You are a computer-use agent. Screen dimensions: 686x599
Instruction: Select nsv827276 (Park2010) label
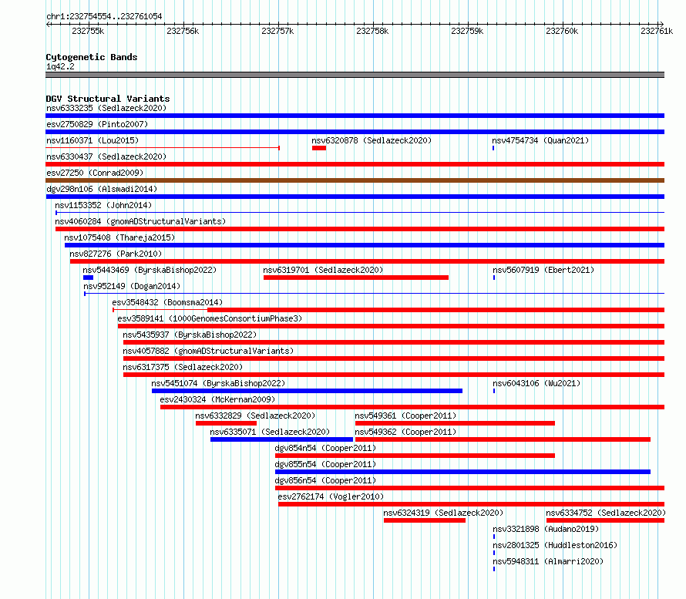click(116, 254)
